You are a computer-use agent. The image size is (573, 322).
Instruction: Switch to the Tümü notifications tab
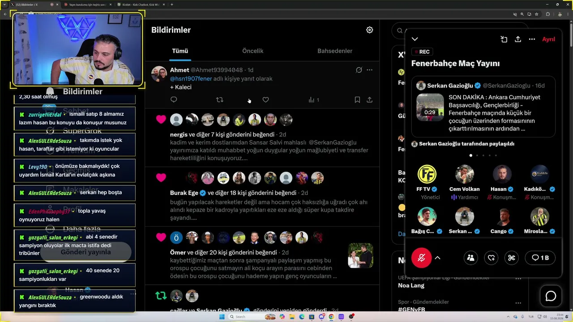(x=180, y=51)
